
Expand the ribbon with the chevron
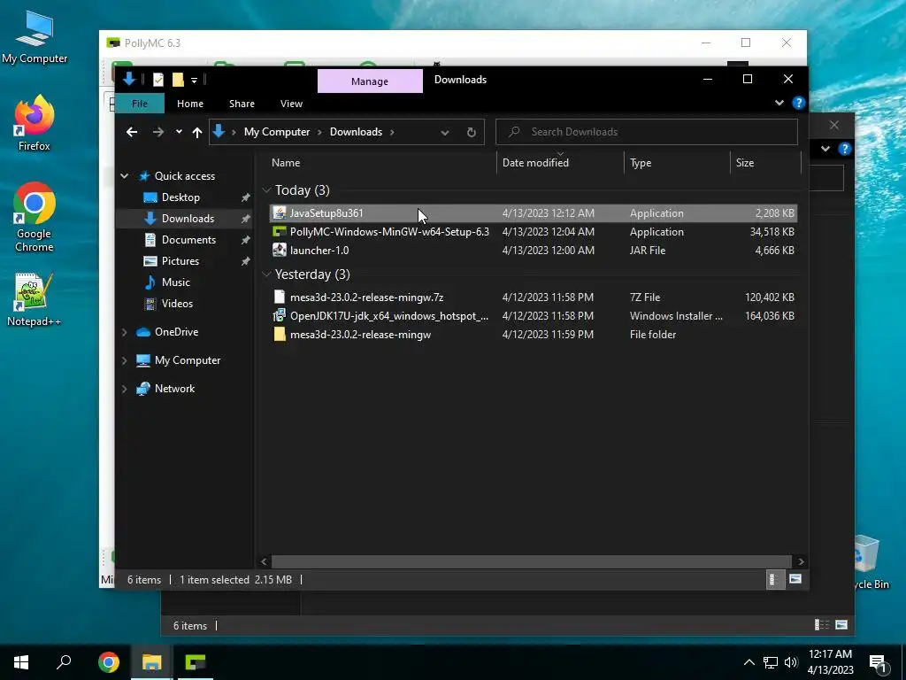click(x=779, y=103)
